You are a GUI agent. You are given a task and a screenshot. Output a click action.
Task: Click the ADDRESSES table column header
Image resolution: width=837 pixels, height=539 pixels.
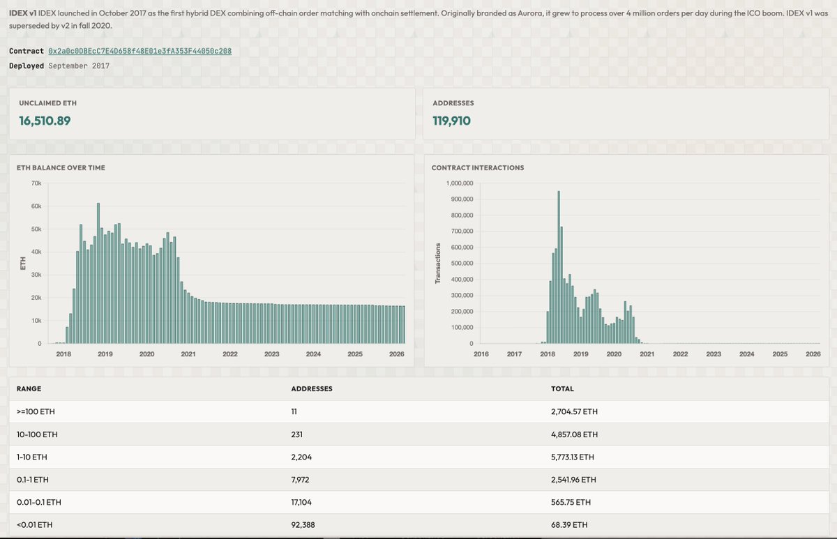312,388
